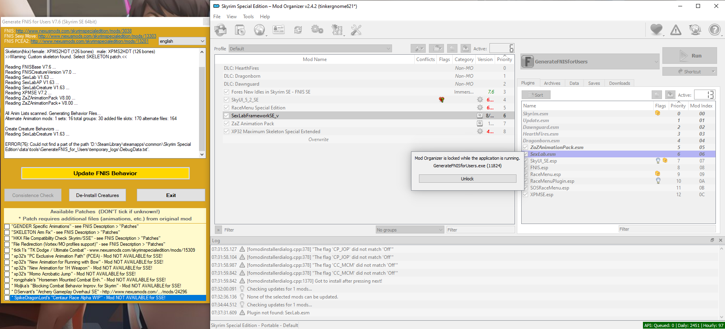
Task: Open the Help question mark icon
Action: pyautogui.click(x=714, y=30)
